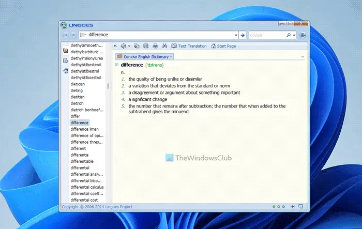This screenshot has width=362, height=229.
Task: Select 'differential coeff...' in word list
Action: tap(87, 193)
